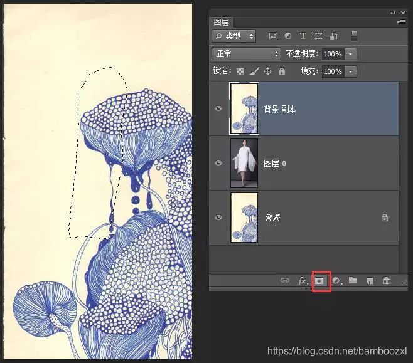Create new fill or adjustment layer
This screenshot has width=413, height=363.
(336, 281)
